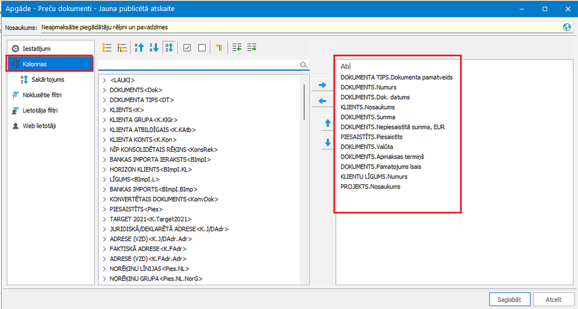Move selected column down with blue arrow
578x309 pixels.
pyautogui.click(x=328, y=142)
